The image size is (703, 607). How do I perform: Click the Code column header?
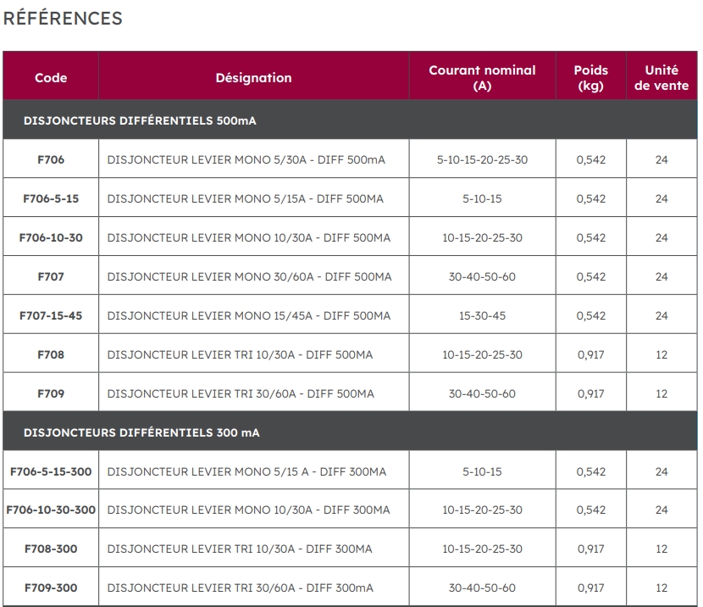coord(51,78)
